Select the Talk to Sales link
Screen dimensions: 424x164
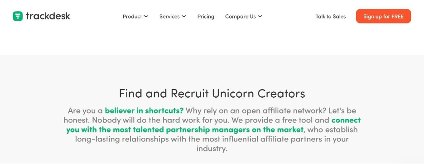tap(330, 16)
